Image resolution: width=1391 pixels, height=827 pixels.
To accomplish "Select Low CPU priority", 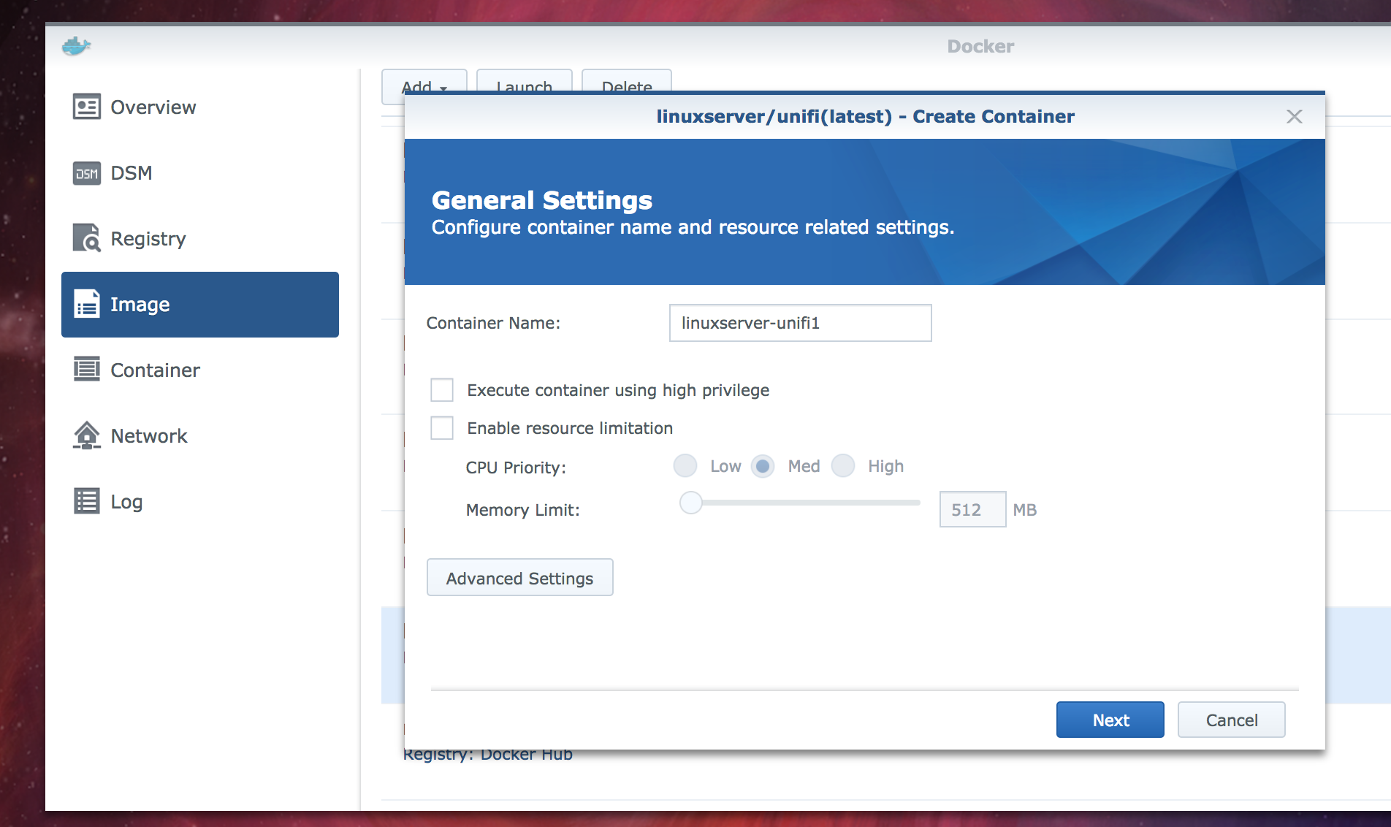I will (x=685, y=466).
